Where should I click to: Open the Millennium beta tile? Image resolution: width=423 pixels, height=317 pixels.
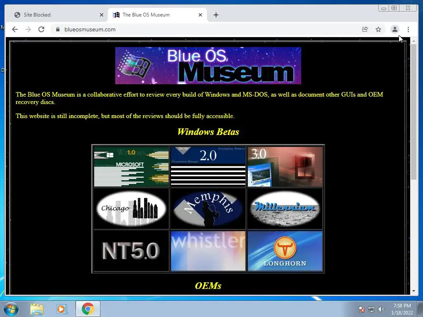click(x=285, y=208)
